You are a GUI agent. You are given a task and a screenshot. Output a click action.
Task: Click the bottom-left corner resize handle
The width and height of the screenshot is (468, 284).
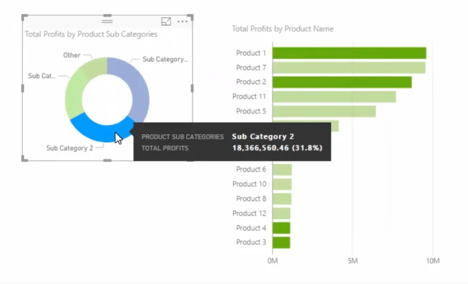(x=25, y=159)
